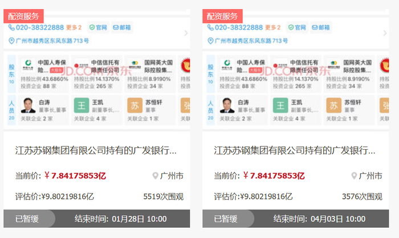The height and width of the screenshot is (238, 399).
Task: Click orange 苏 avatar in the 04月03日 card
Action: click(334, 105)
